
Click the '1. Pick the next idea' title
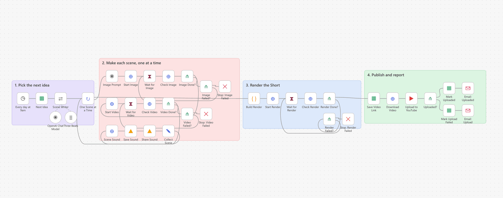click(32, 85)
